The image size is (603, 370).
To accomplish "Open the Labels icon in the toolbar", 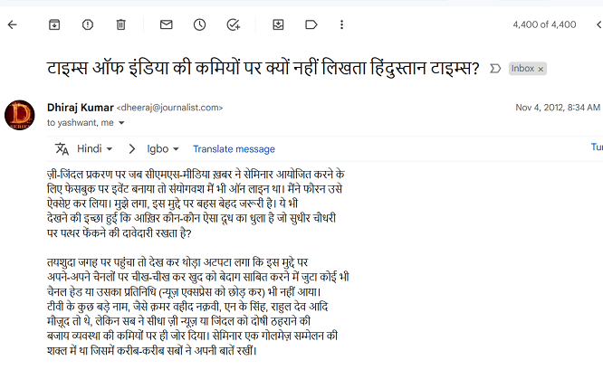I will pos(311,25).
